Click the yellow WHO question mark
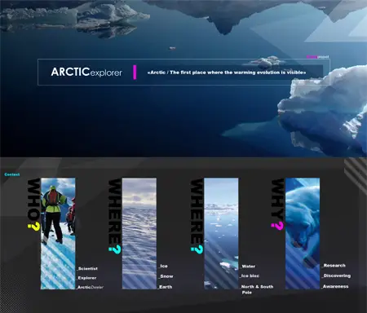The width and height of the screenshot is (367, 313). [33, 226]
